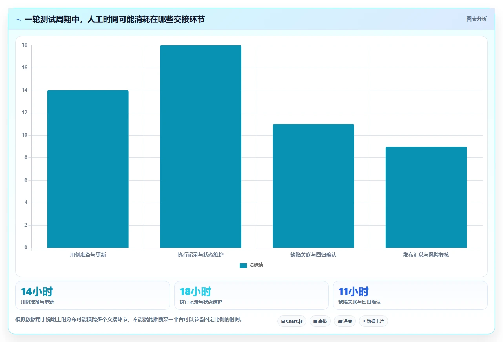Image resolution: width=503 pixels, height=342 pixels.
Task: Click the bar for 缺陷关联与回归确认
Action: point(313,186)
